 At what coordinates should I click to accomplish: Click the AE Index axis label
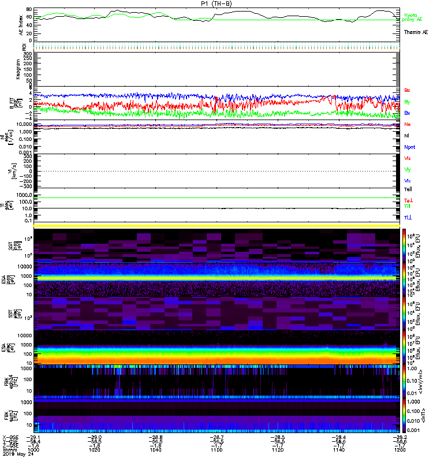click(x=21, y=25)
